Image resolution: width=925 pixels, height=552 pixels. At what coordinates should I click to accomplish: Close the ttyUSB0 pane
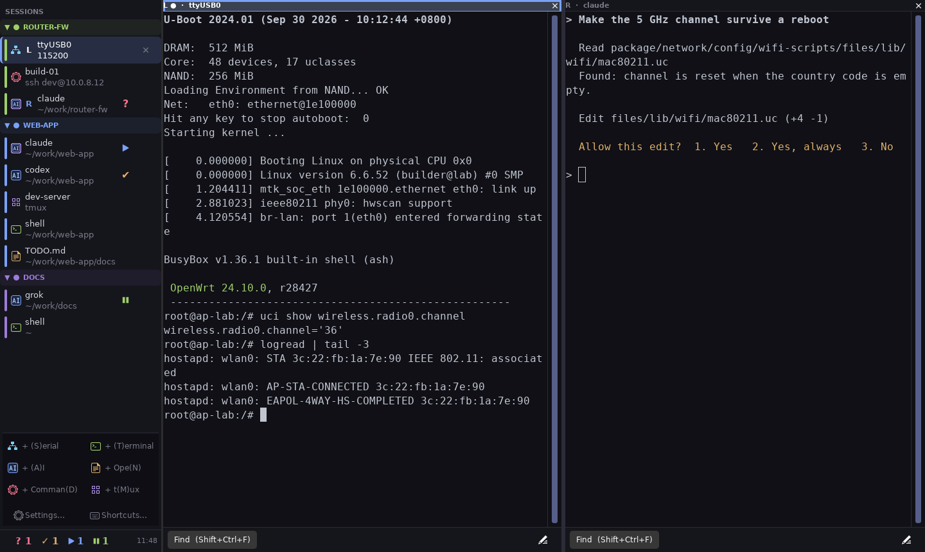pos(555,6)
